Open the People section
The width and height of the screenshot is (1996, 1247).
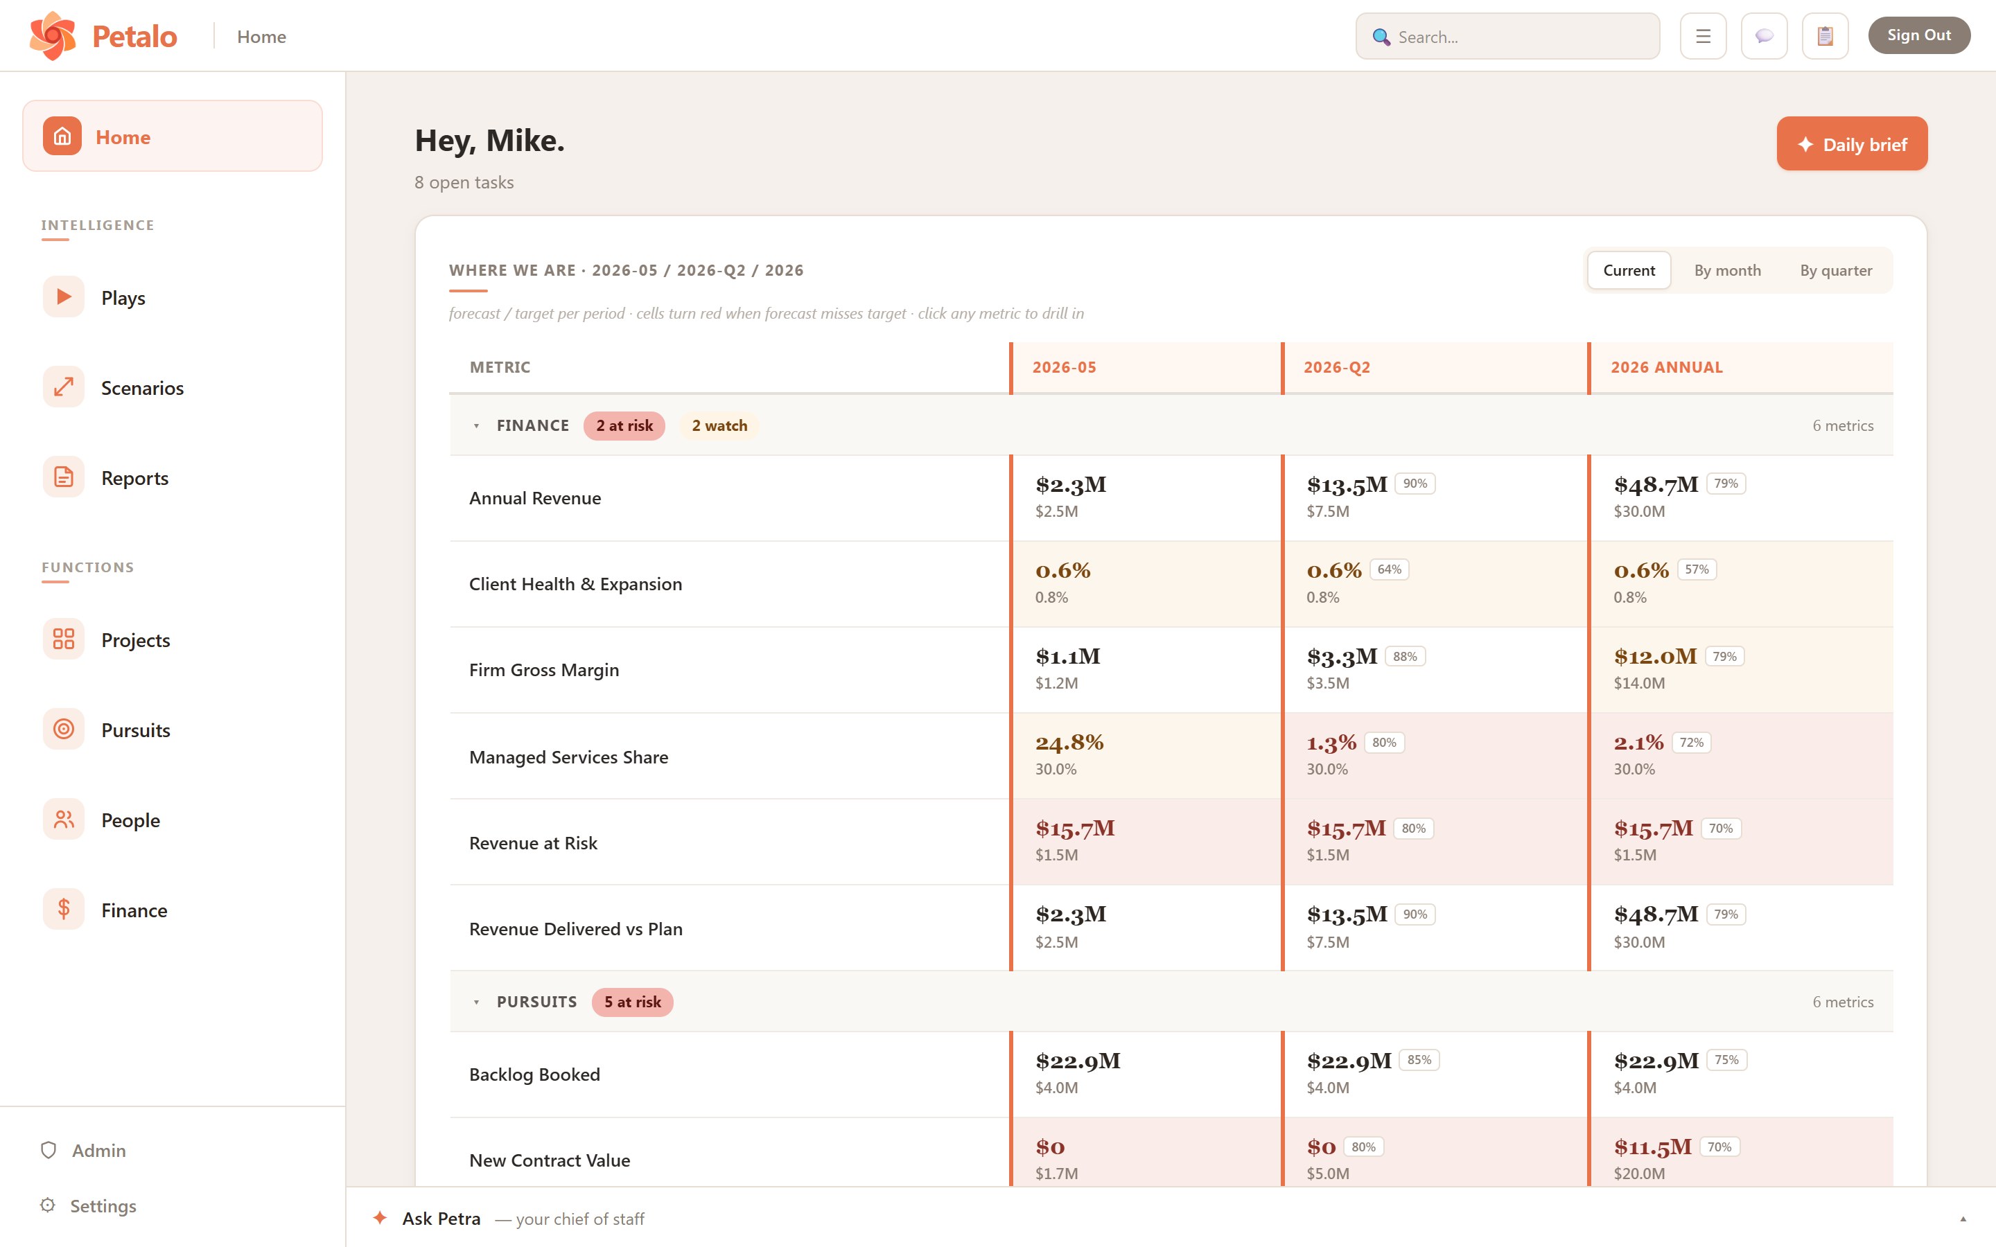(x=131, y=820)
